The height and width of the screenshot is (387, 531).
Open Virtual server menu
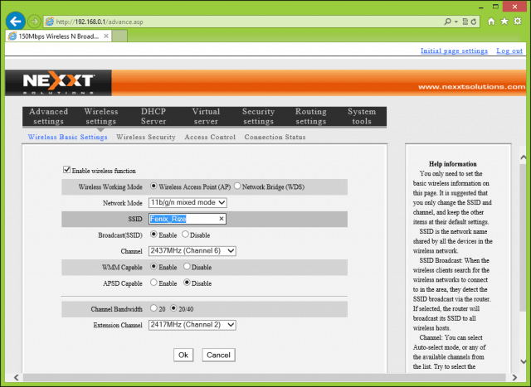tap(206, 116)
